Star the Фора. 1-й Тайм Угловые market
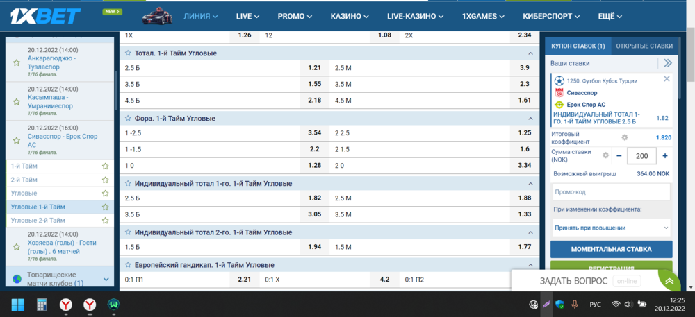Image resolution: width=695 pixels, height=317 pixels. (128, 119)
